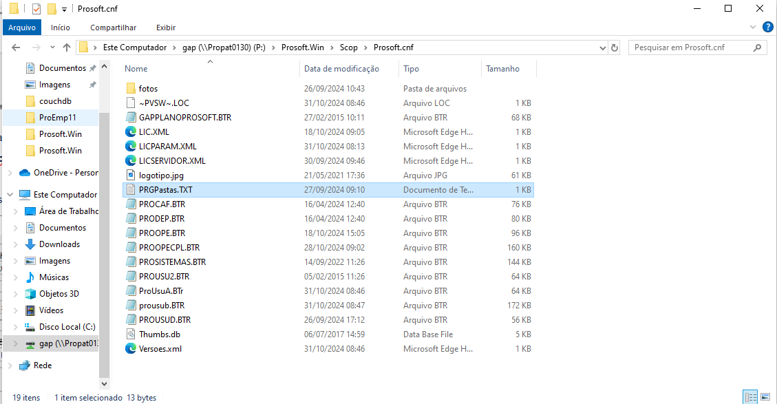777x404 pixels.
Task: Click the Thumbs.db file icon
Action: [131, 334]
